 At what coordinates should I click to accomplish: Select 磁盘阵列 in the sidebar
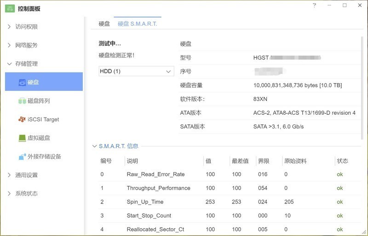pyautogui.click(x=39, y=101)
